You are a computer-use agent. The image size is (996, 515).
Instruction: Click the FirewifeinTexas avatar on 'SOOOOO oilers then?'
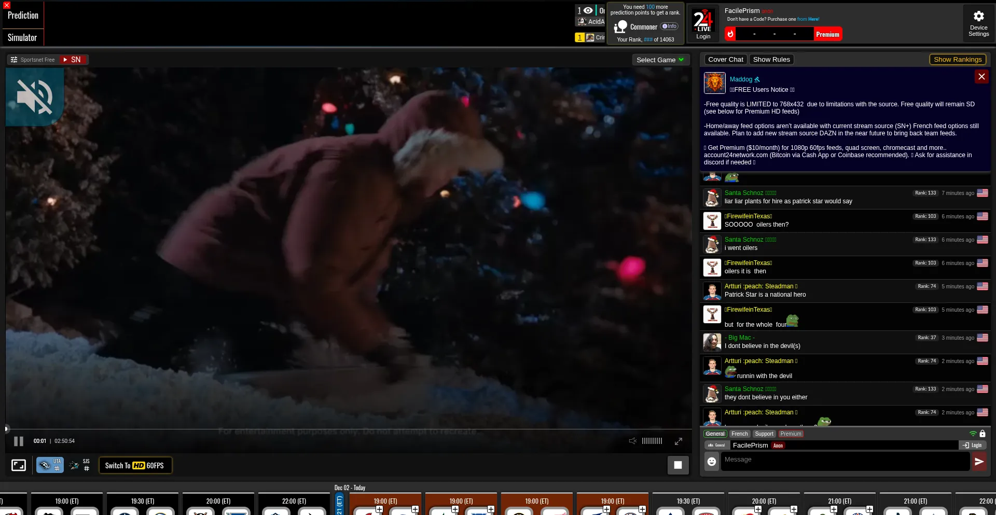tap(712, 221)
